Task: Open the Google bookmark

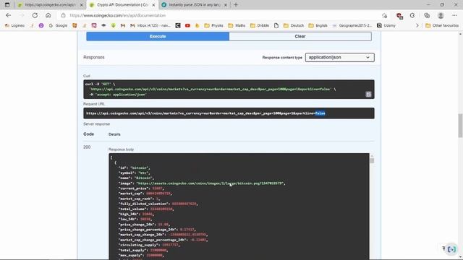Action: pos(58,26)
